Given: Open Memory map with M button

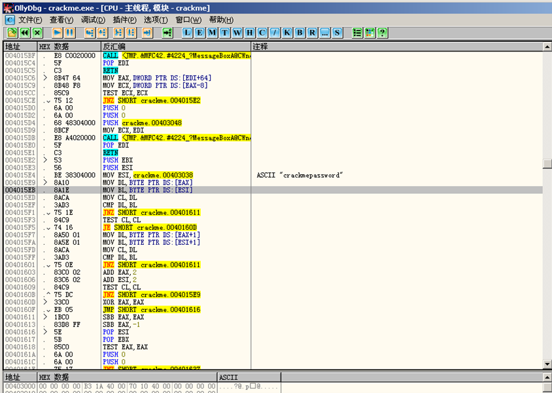Looking at the screenshot, I should click(x=213, y=32).
